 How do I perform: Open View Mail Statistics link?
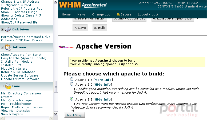pyautogui.click(x=15, y=111)
